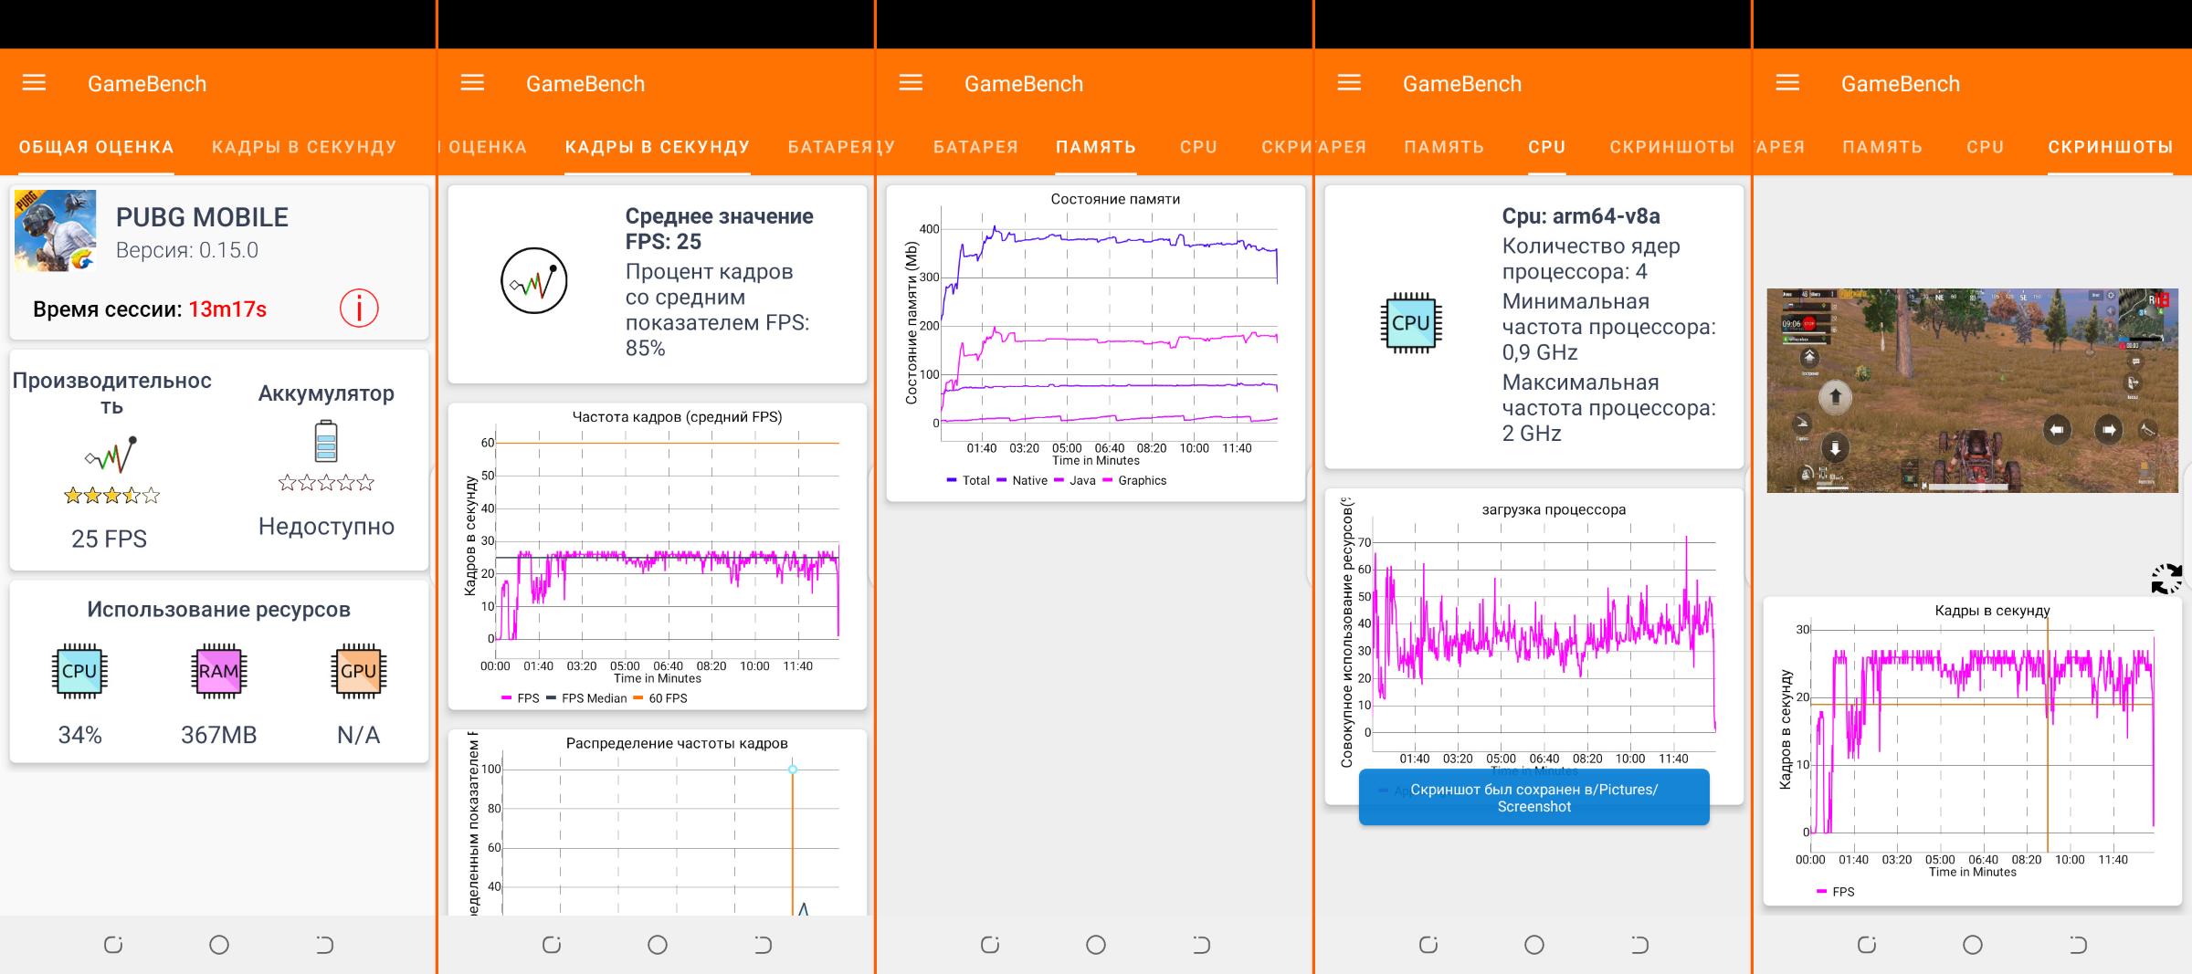
Task: Open СКРИНШОТЫ tab from the CPU details screen
Action: 1672,147
